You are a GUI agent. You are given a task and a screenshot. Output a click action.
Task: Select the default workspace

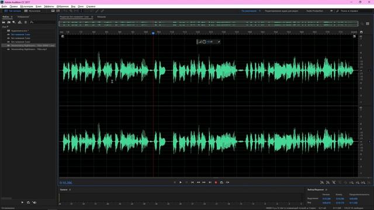tap(249, 11)
